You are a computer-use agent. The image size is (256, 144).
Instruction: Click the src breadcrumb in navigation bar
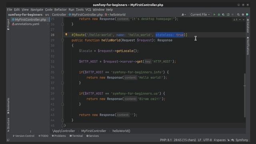click(x=47, y=14)
